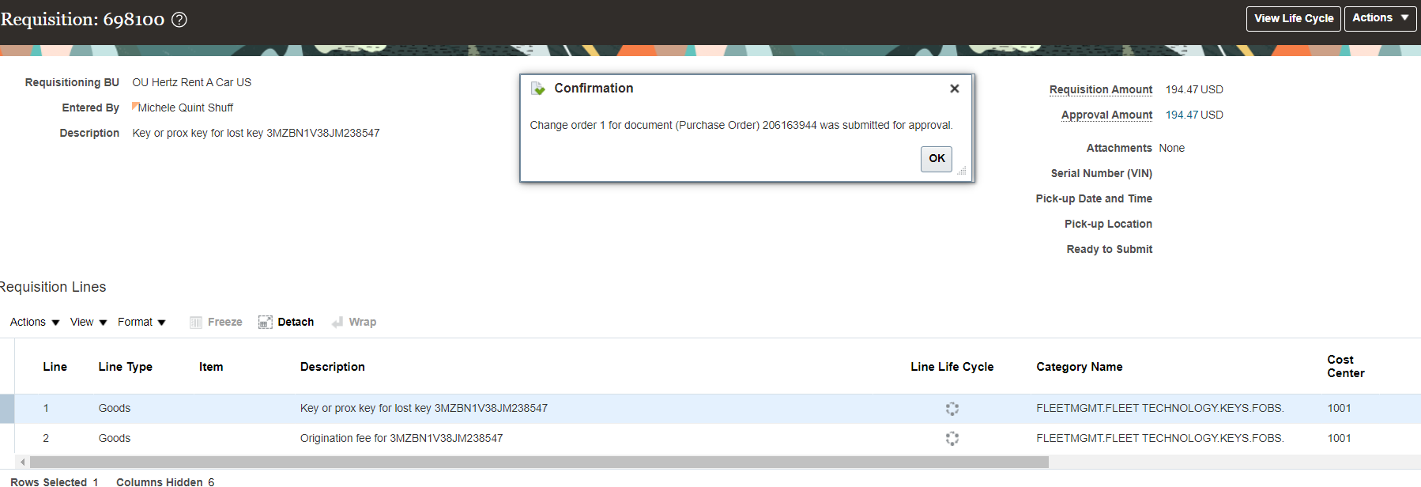The width and height of the screenshot is (1421, 487).
Task: Open the View Life Cycle page
Action: 1293,18
